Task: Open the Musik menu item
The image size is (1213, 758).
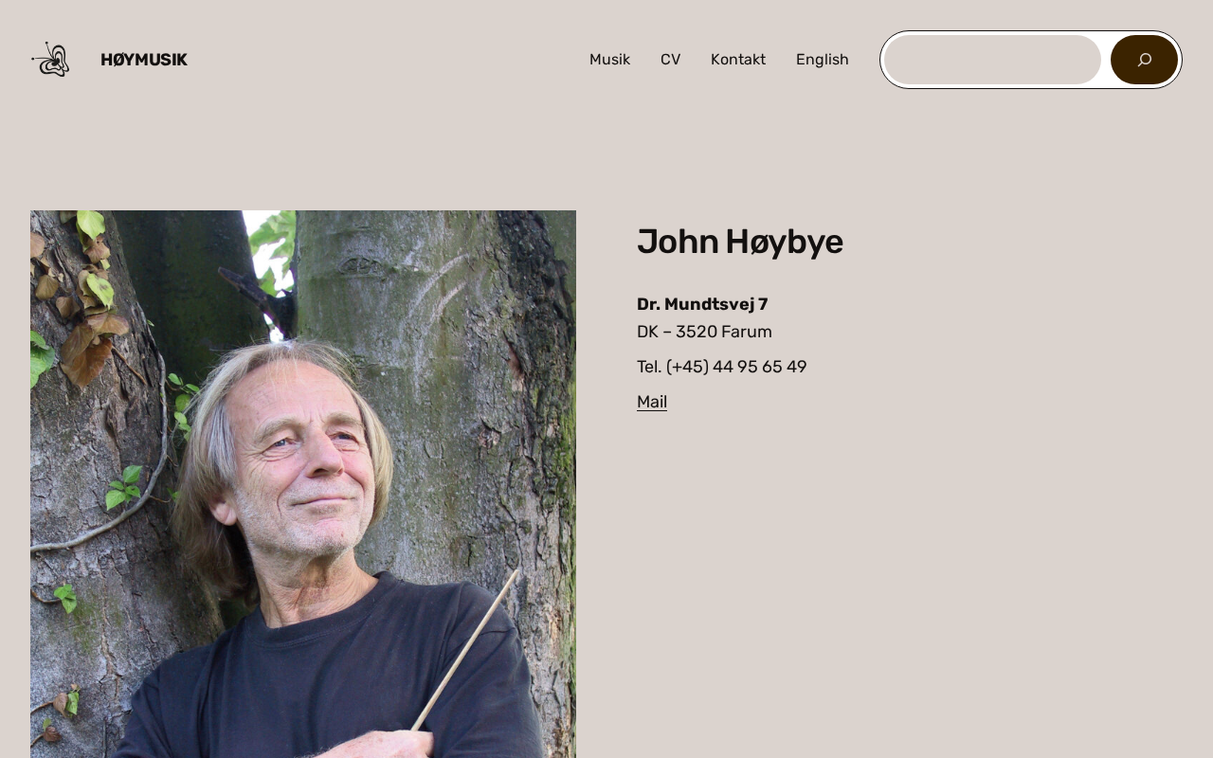Action: coord(609,60)
